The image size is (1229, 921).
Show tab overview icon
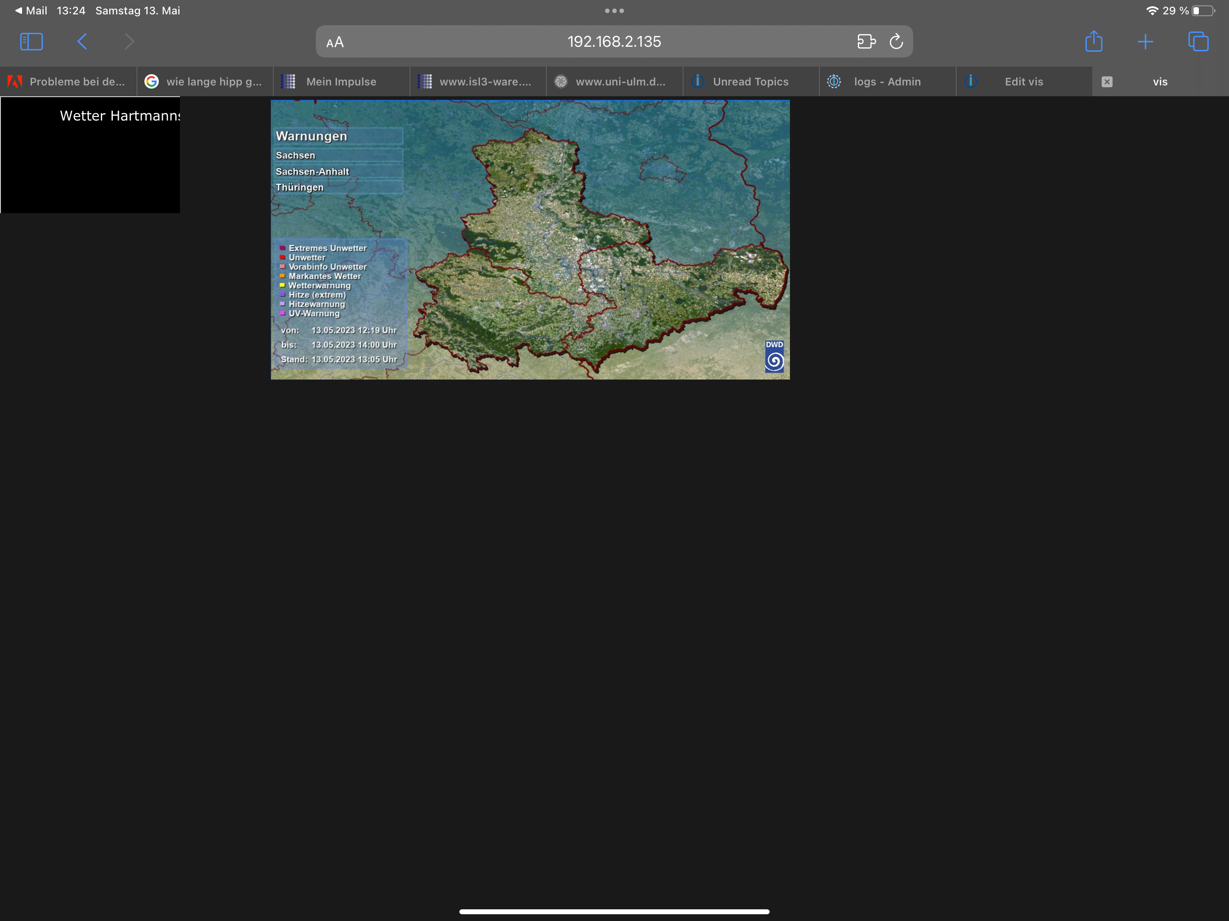1198,42
